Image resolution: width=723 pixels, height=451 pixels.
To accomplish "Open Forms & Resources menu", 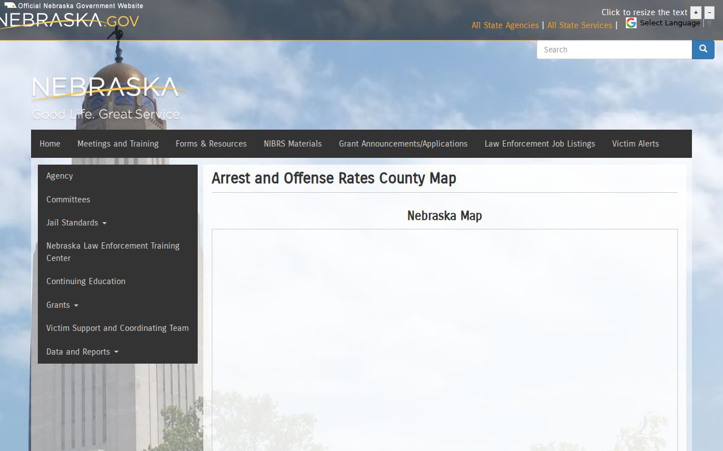I will pyautogui.click(x=211, y=144).
